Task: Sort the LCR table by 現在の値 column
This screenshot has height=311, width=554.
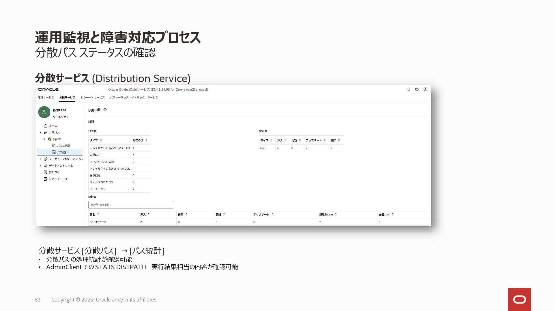Action: (x=140, y=140)
